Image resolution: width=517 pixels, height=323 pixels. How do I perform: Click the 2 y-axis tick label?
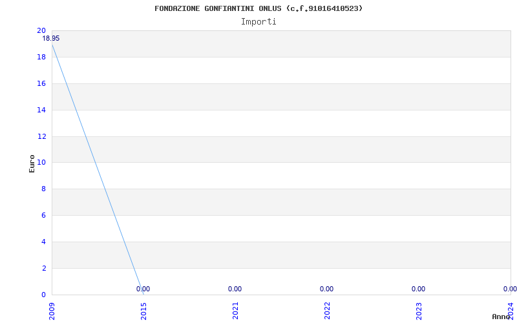(x=43, y=268)
